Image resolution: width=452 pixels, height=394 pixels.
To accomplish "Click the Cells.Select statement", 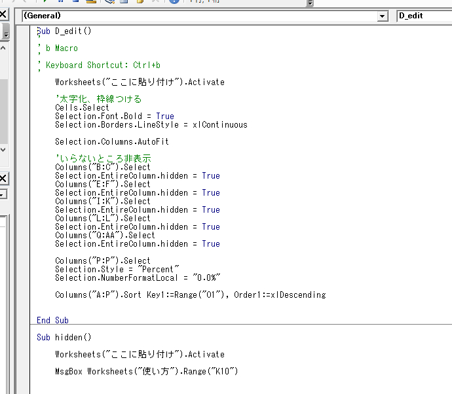I will pyautogui.click(x=82, y=108).
